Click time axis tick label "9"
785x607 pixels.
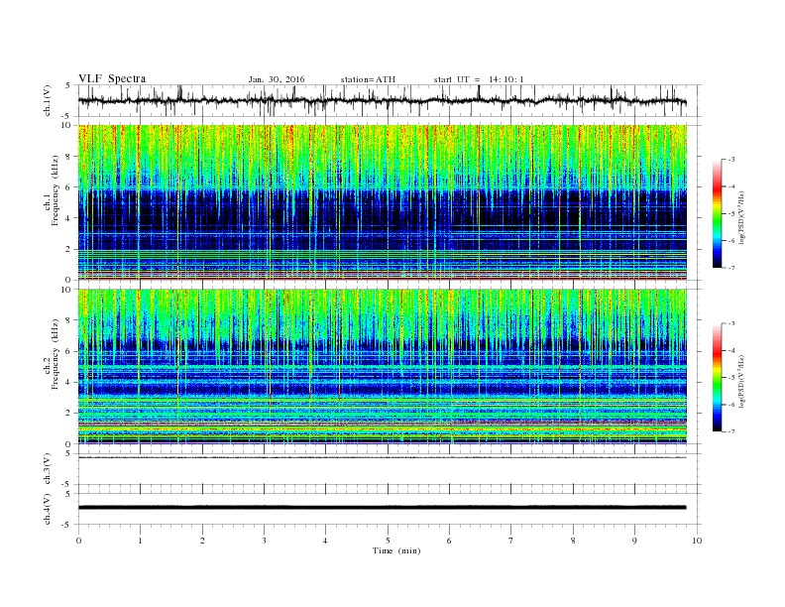pos(634,541)
